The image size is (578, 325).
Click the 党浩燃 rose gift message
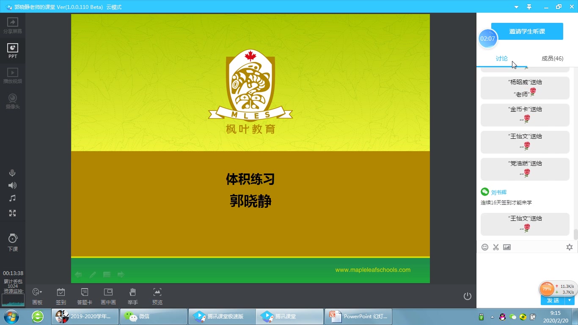(x=525, y=169)
